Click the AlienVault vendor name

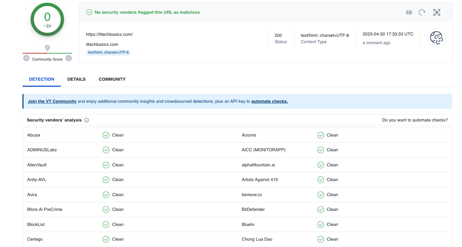(37, 165)
